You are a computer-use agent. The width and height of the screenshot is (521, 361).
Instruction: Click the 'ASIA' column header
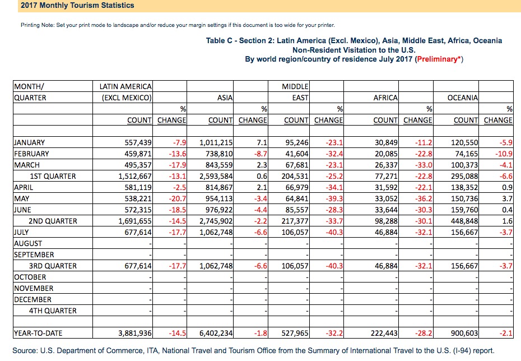click(x=225, y=98)
